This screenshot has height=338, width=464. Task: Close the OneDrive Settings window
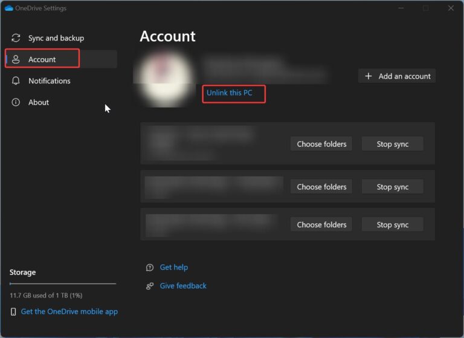click(451, 8)
